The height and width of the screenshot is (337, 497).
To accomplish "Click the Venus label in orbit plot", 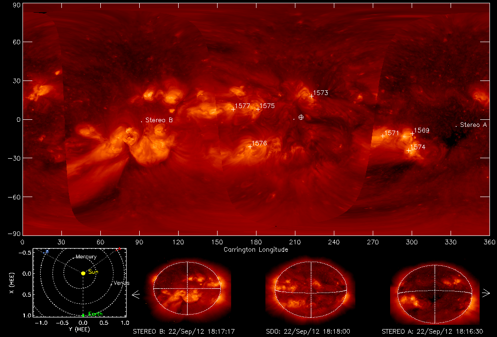I will click(x=121, y=283).
